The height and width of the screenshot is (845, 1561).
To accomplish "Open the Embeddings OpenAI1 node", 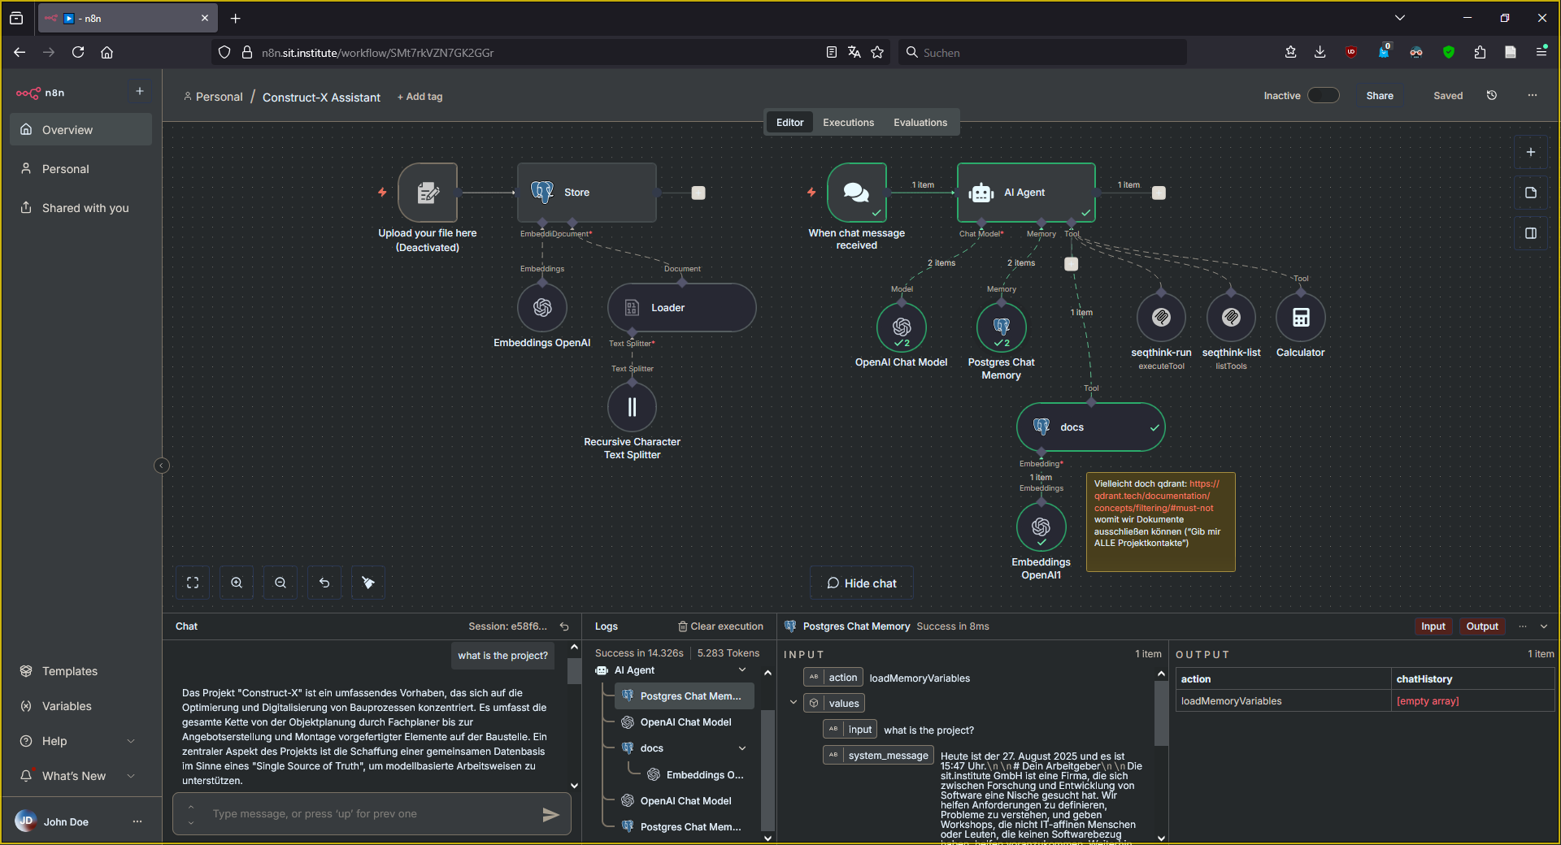I will [x=1041, y=526].
